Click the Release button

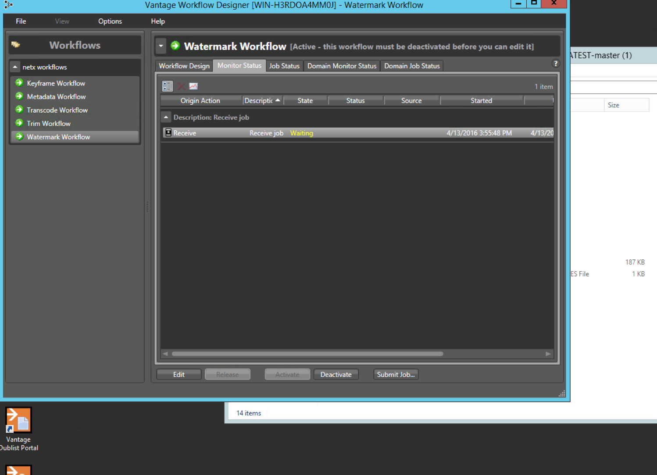coord(228,374)
